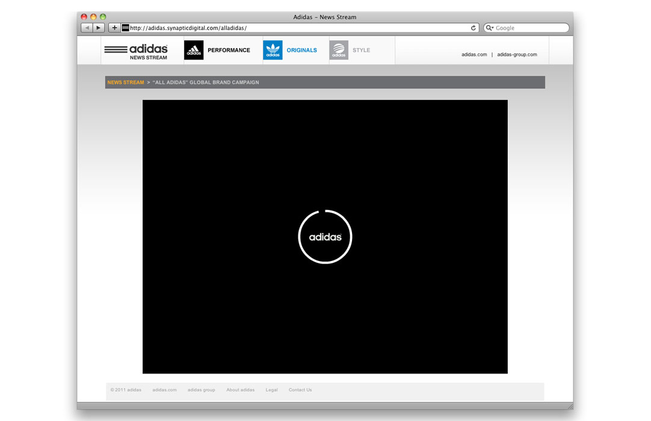Click the grey adidas Style globe icon
The image size is (651, 421).
click(x=339, y=50)
